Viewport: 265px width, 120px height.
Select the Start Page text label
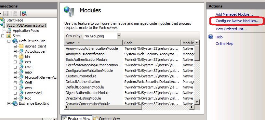coord(15,20)
